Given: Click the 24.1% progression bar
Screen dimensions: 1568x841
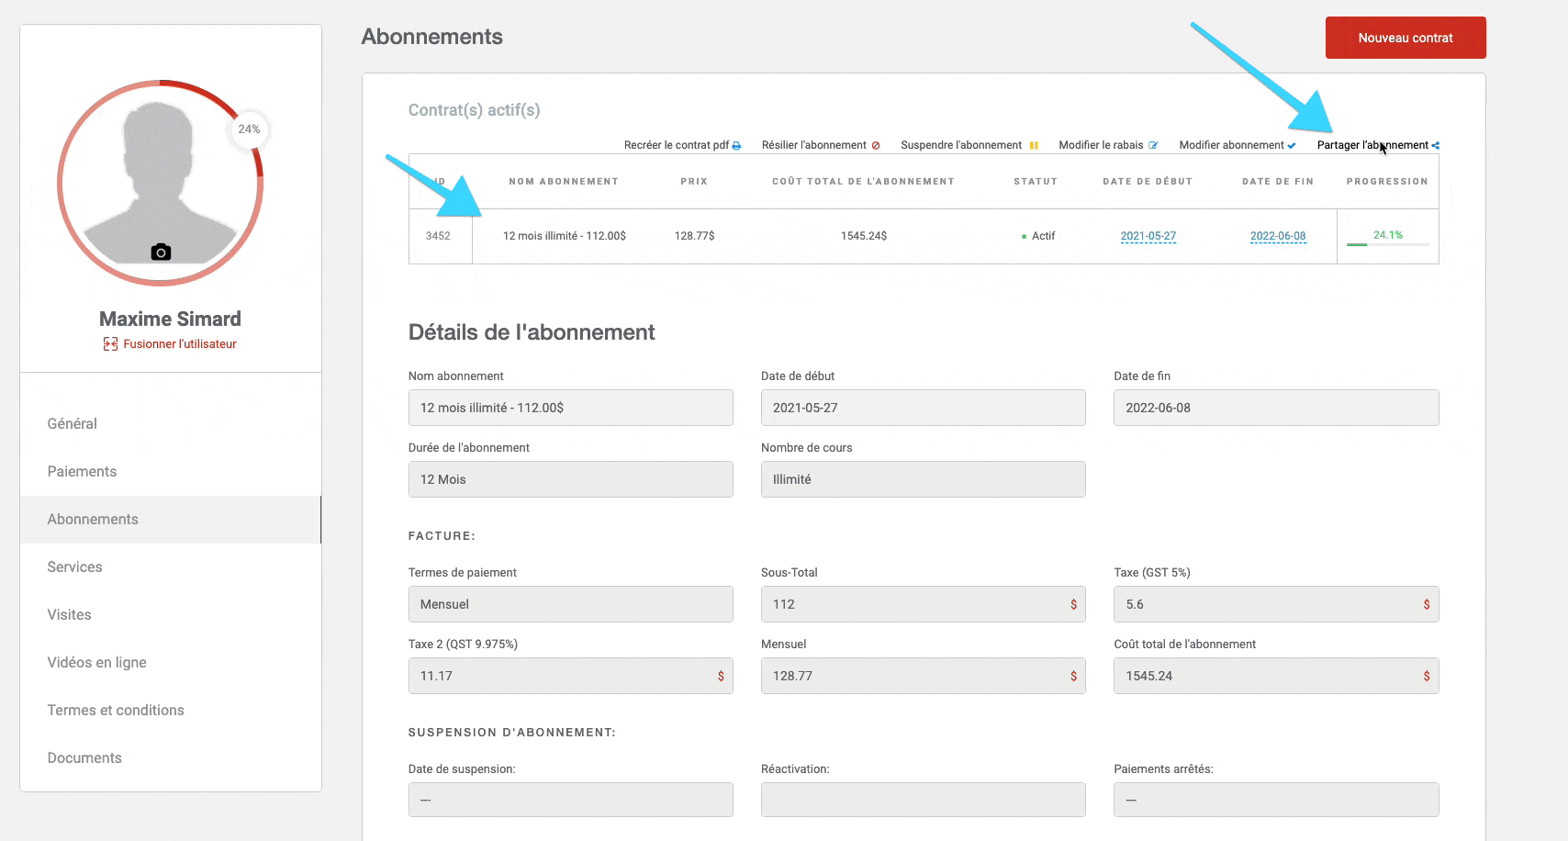Looking at the screenshot, I should (1387, 243).
